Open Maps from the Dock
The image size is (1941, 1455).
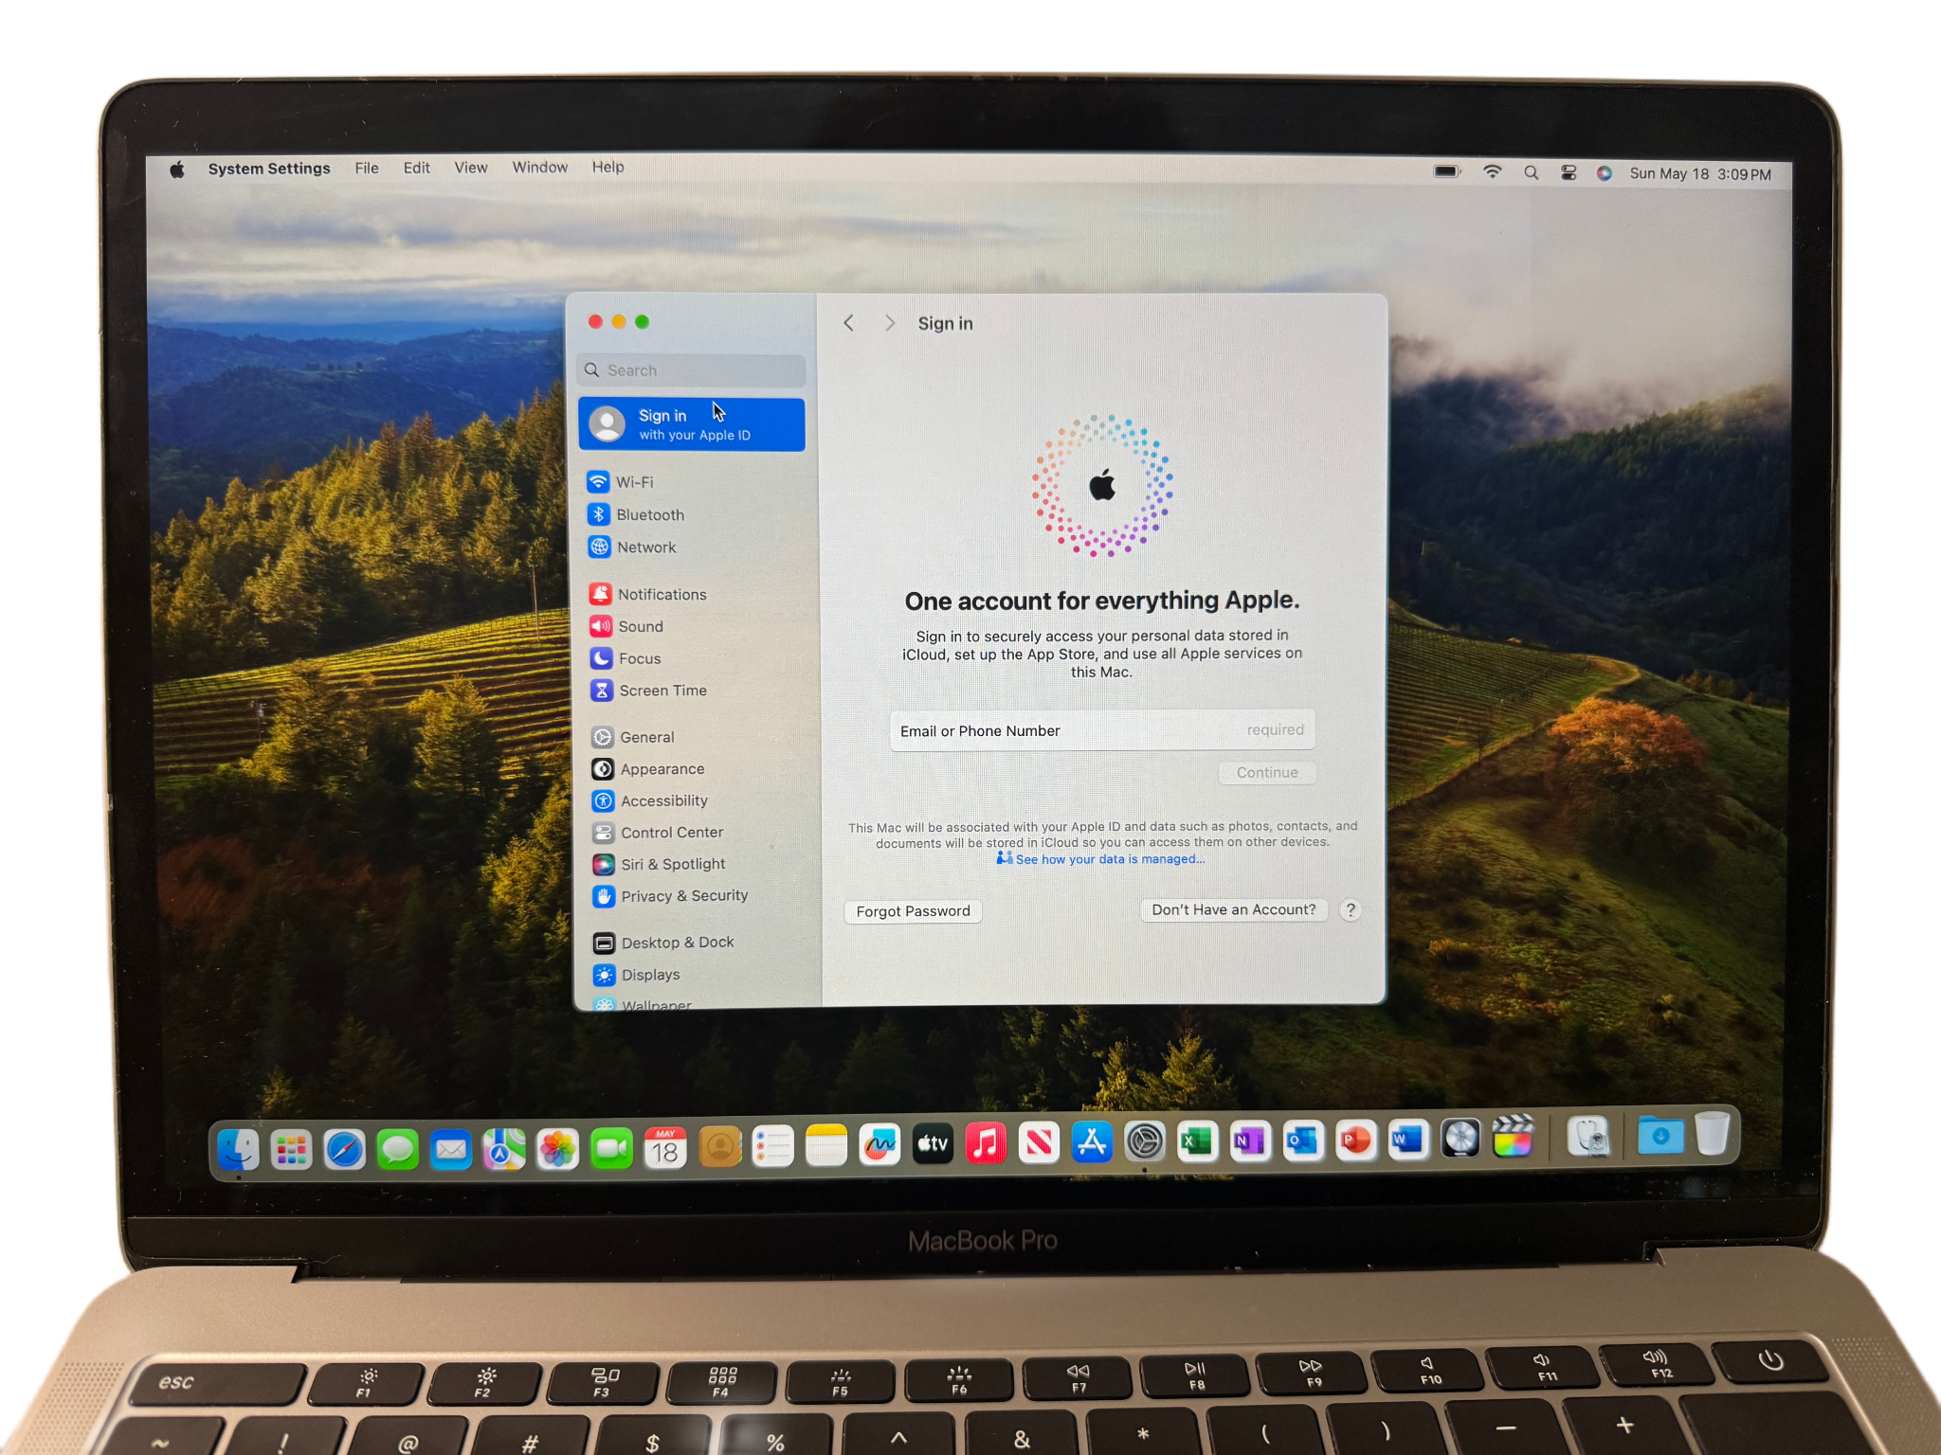pyautogui.click(x=504, y=1150)
